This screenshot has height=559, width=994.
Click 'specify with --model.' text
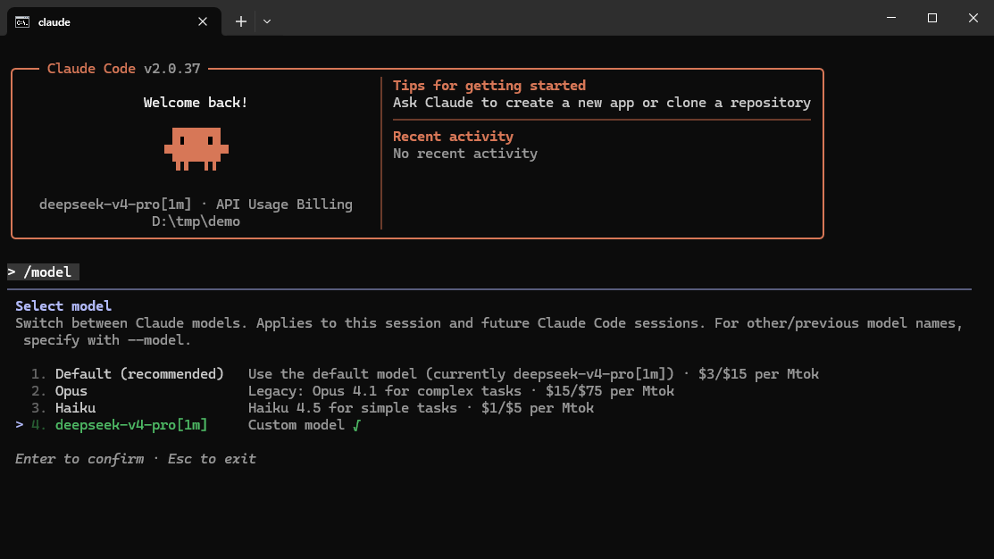coord(107,340)
